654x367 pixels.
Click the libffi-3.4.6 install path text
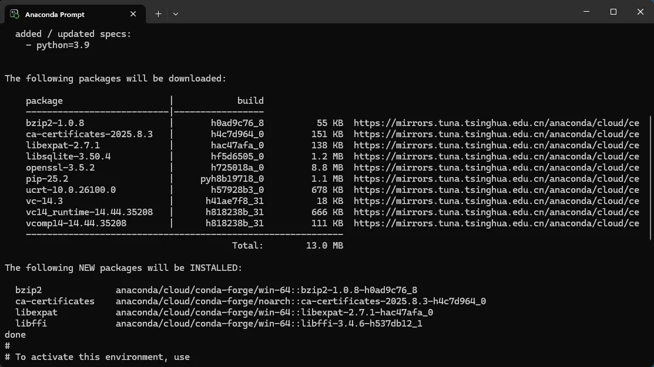pyautogui.click(x=269, y=324)
